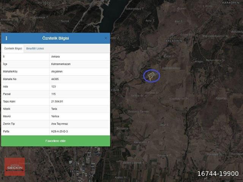The width and height of the screenshot is (243, 182).
Task: Select the Tapu Alanı value 21.504,91
Action: (57, 102)
